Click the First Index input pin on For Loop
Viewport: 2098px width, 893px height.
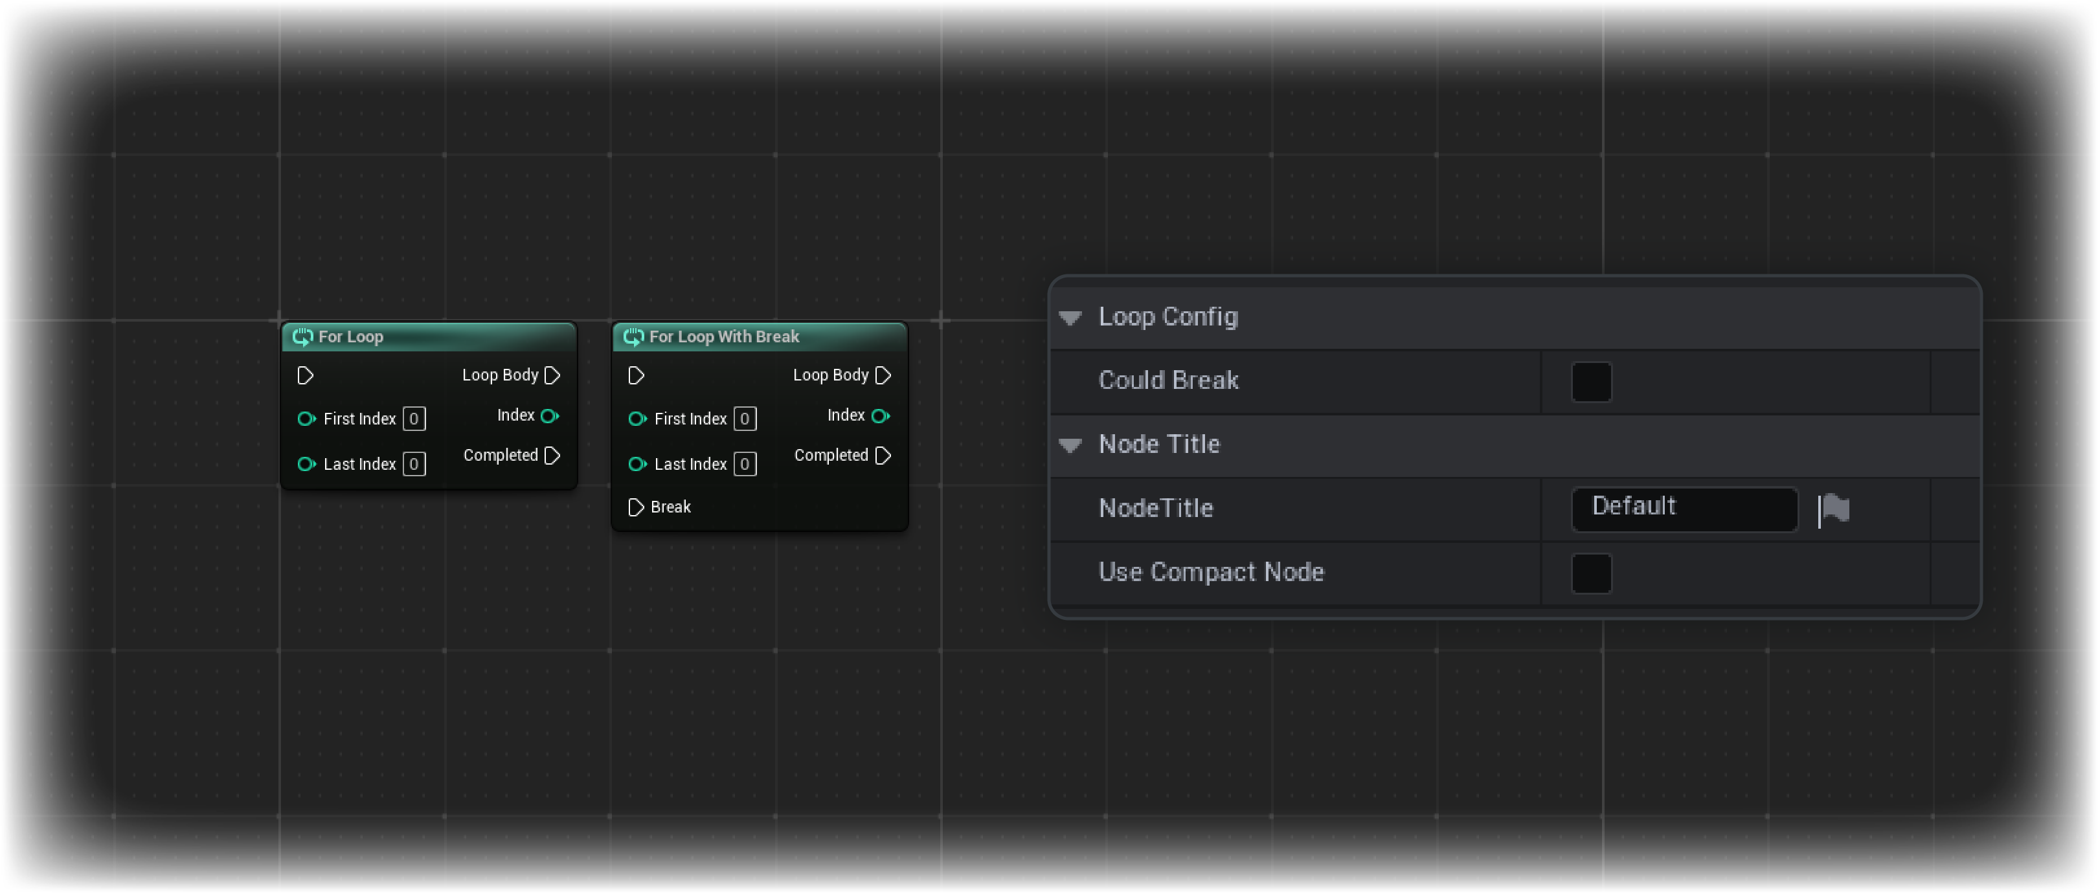[307, 419]
